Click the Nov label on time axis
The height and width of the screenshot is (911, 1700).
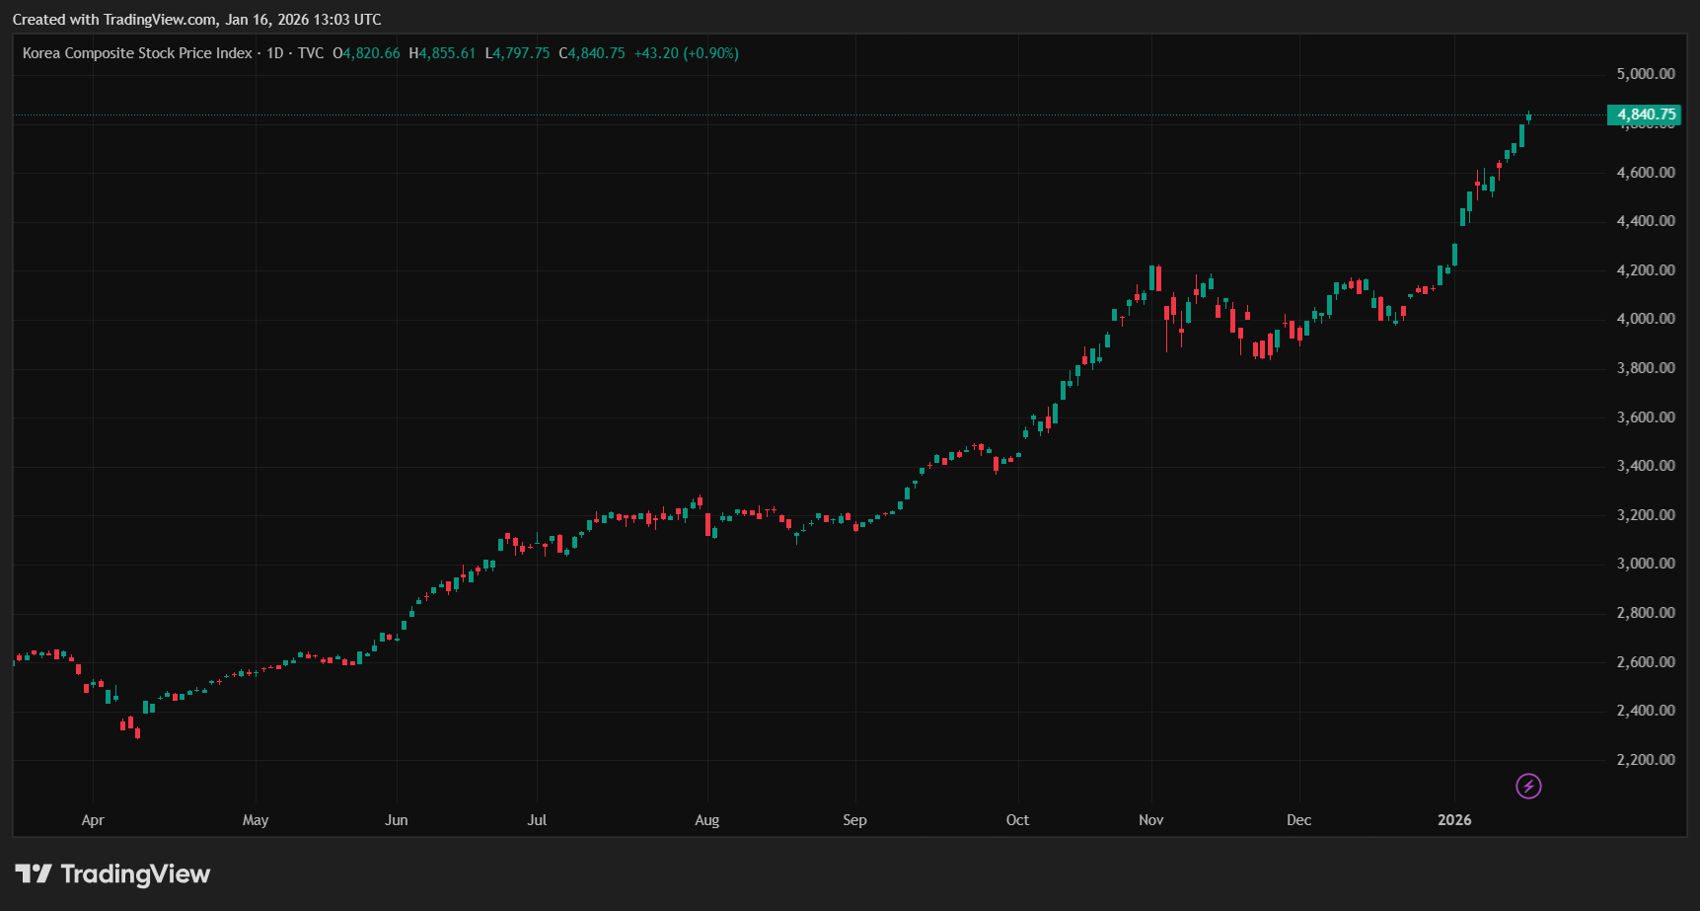point(1150,820)
